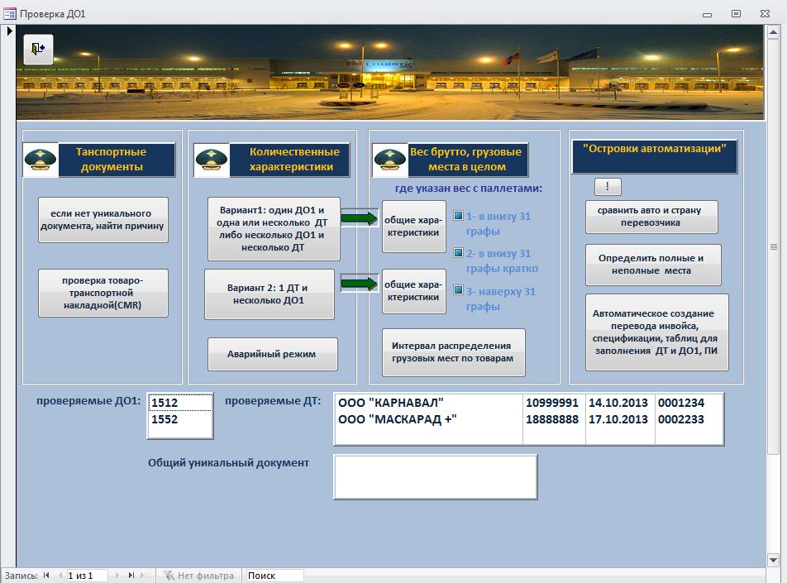Click Определить полные и неполные места
Viewport: 787px width, 583px height.
point(653,265)
